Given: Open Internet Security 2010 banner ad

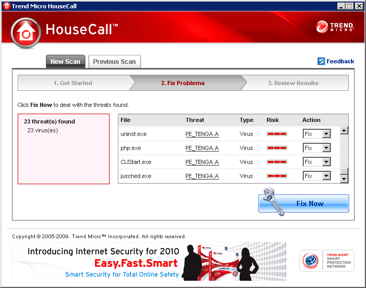Looking at the screenshot, I should click(x=150, y=262).
